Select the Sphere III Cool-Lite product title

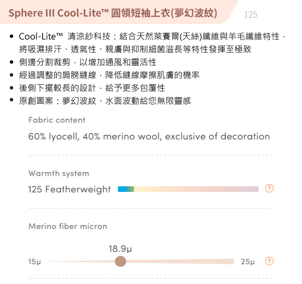pyautogui.click(x=113, y=13)
